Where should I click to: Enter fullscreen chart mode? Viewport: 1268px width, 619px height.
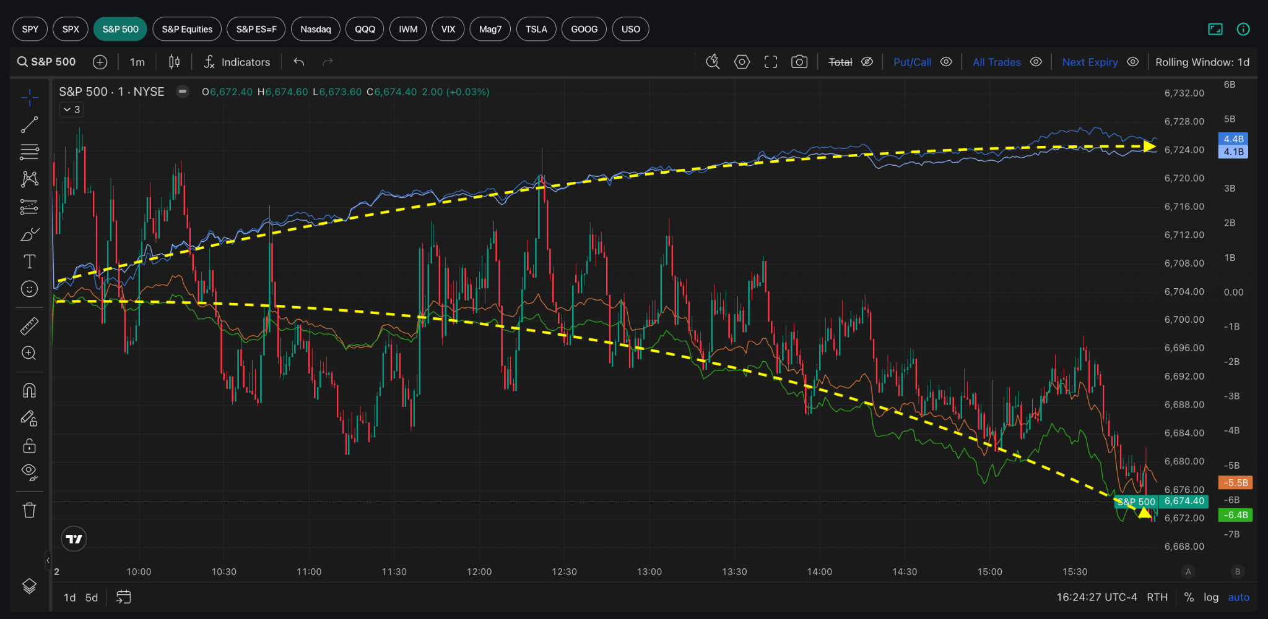771,62
